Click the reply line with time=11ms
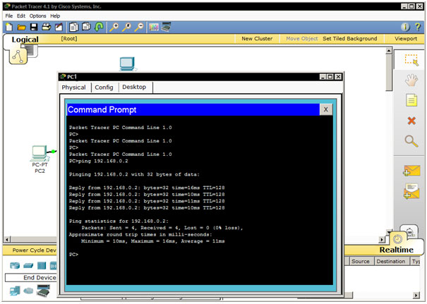 147,201
